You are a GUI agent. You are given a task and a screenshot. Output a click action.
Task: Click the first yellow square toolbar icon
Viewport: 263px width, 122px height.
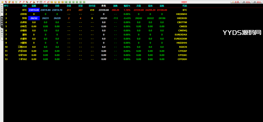pyautogui.click(x=51, y=2)
